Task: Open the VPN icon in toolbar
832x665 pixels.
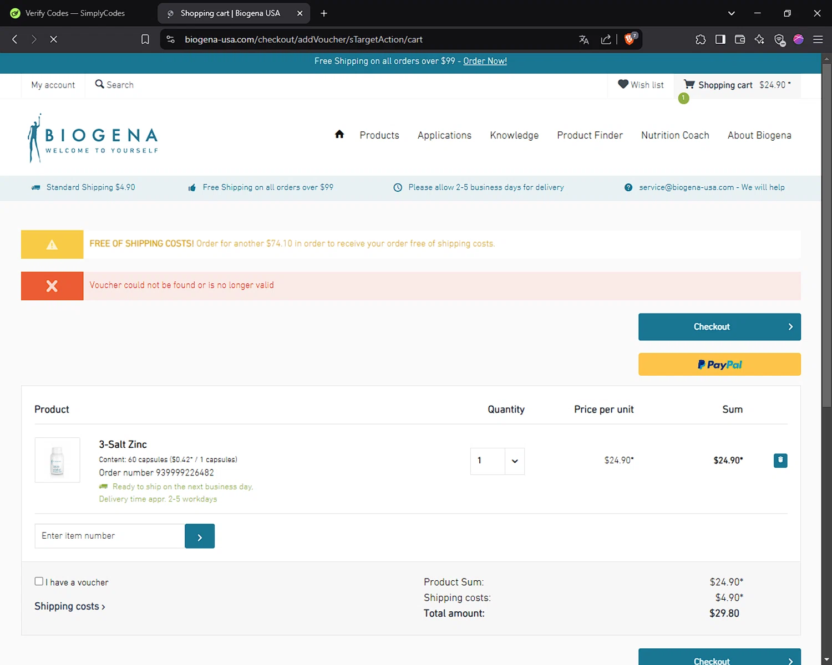Action: (779, 39)
